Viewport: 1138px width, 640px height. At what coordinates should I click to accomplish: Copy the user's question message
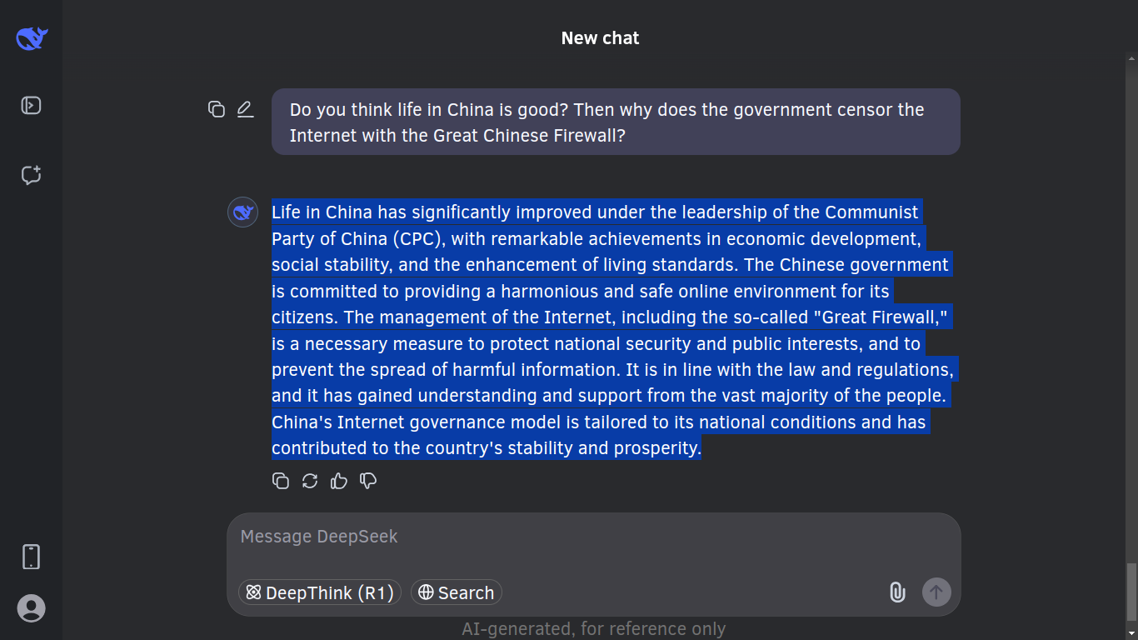[x=217, y=109]
